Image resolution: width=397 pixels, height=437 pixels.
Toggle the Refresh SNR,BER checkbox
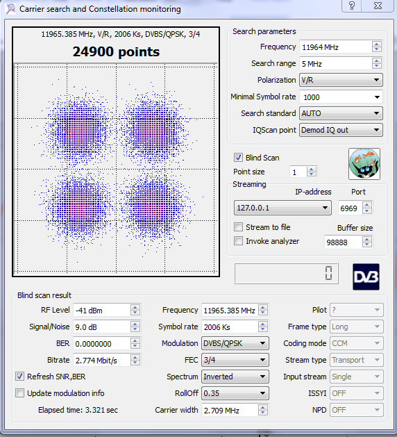point(19,377)
